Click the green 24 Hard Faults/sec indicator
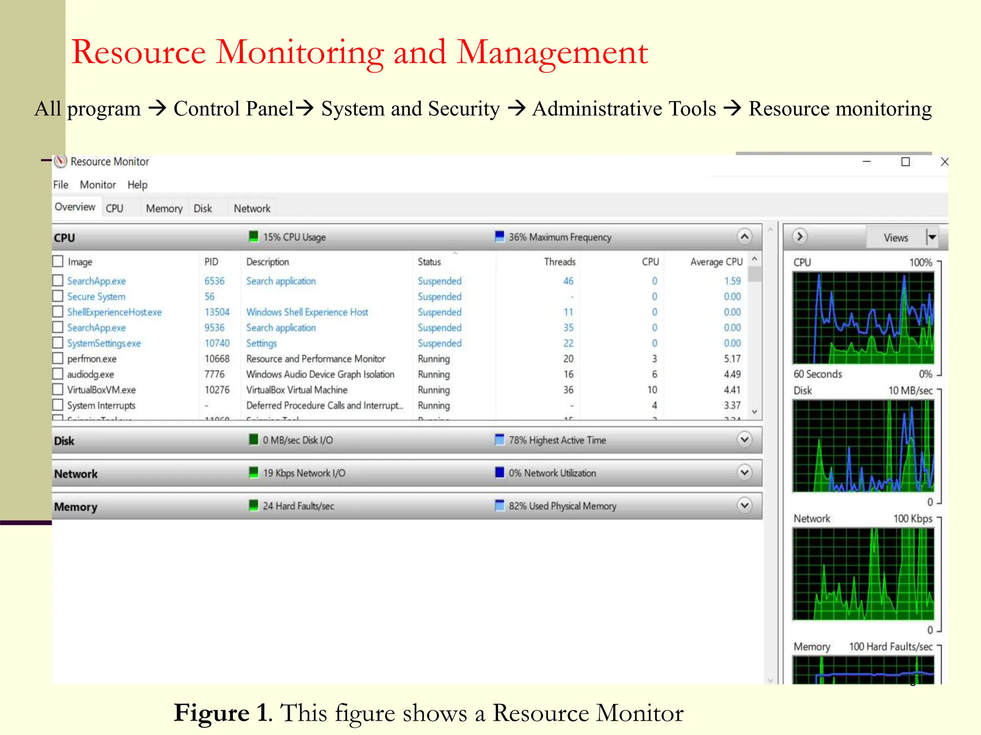This screenshot has height=735, width=981. coord(253,505)
